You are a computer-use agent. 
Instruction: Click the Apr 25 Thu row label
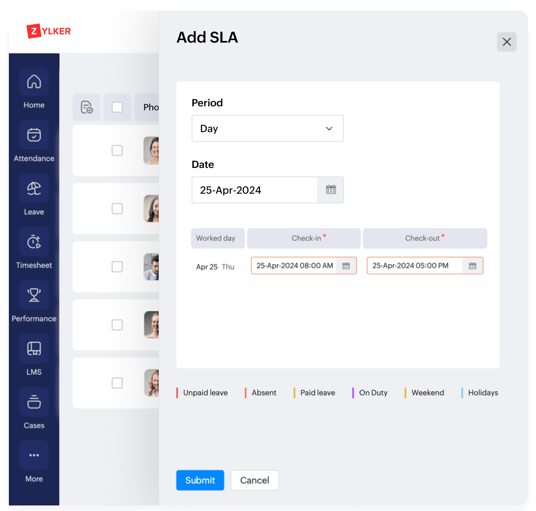215,267
